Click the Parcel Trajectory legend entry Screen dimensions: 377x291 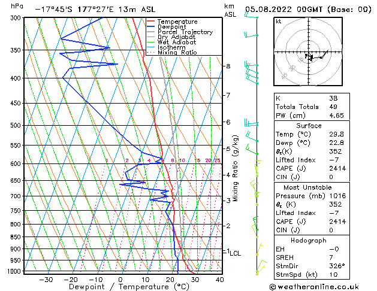click(x=185, y=32)
